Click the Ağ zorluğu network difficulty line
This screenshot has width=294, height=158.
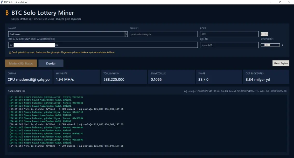(235, 91)
